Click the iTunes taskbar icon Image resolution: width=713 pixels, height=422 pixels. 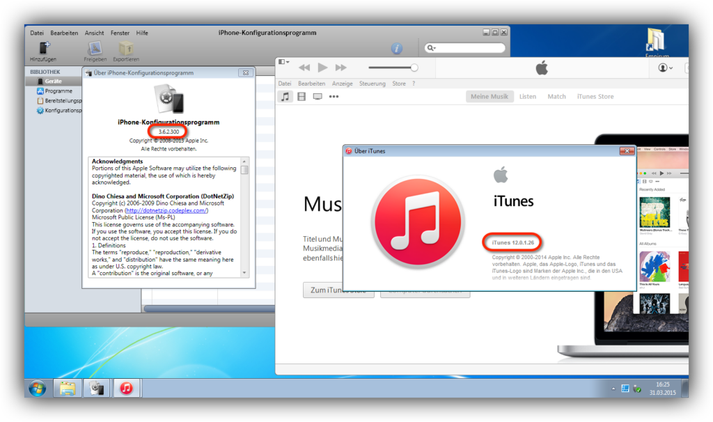tap(127, 389)
